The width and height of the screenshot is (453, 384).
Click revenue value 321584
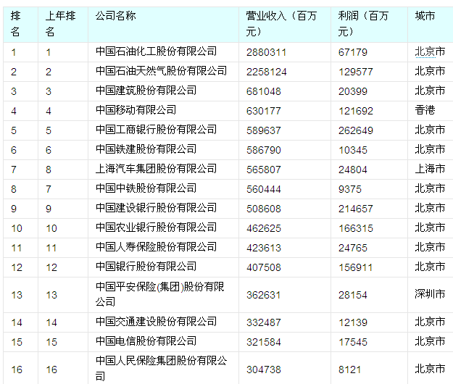pyautogui.click(x=264, y=342)
